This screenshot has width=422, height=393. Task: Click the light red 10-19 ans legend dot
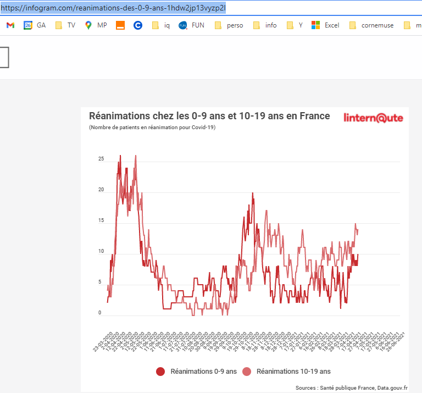coord(247,372)
